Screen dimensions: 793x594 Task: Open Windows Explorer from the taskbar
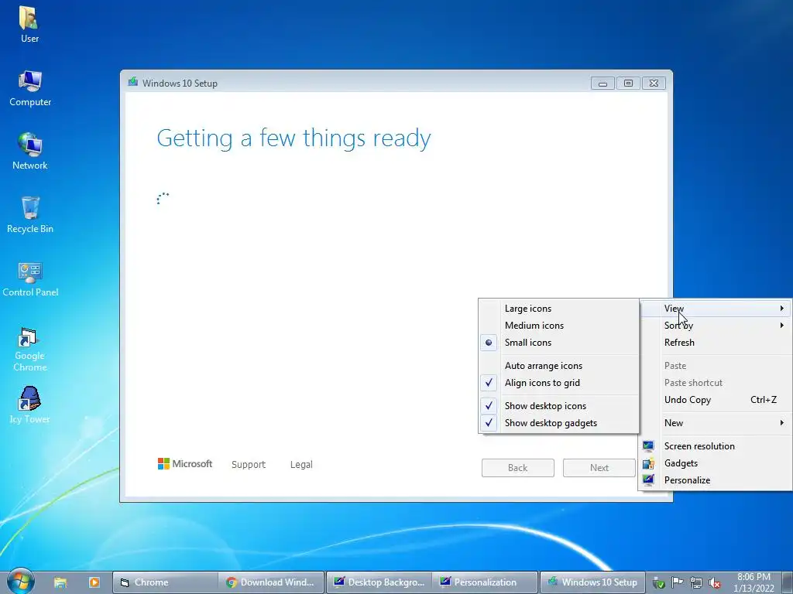coord(60,582)
